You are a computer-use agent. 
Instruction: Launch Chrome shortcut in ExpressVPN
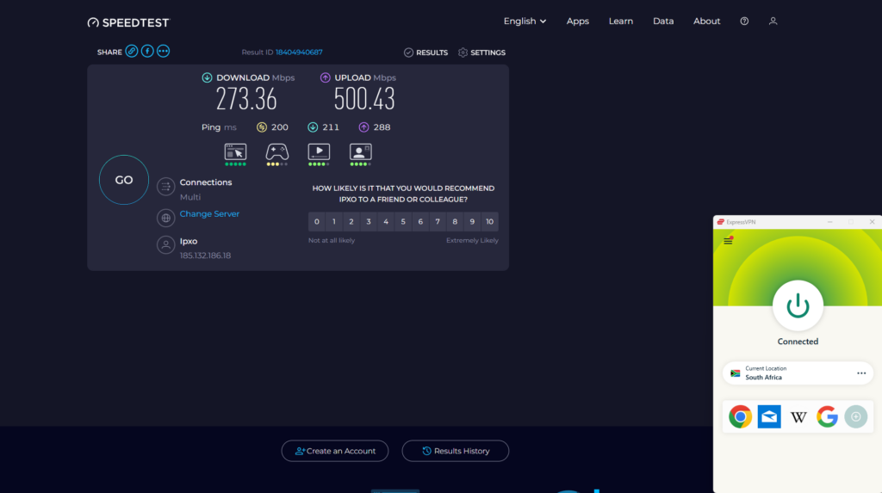tap(740, 416)
